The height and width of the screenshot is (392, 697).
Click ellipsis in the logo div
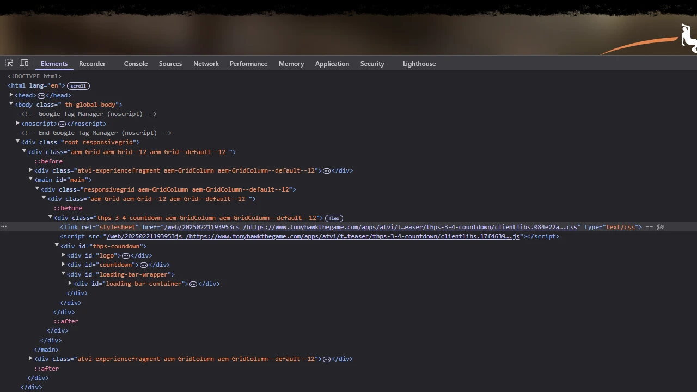(126, 255)
